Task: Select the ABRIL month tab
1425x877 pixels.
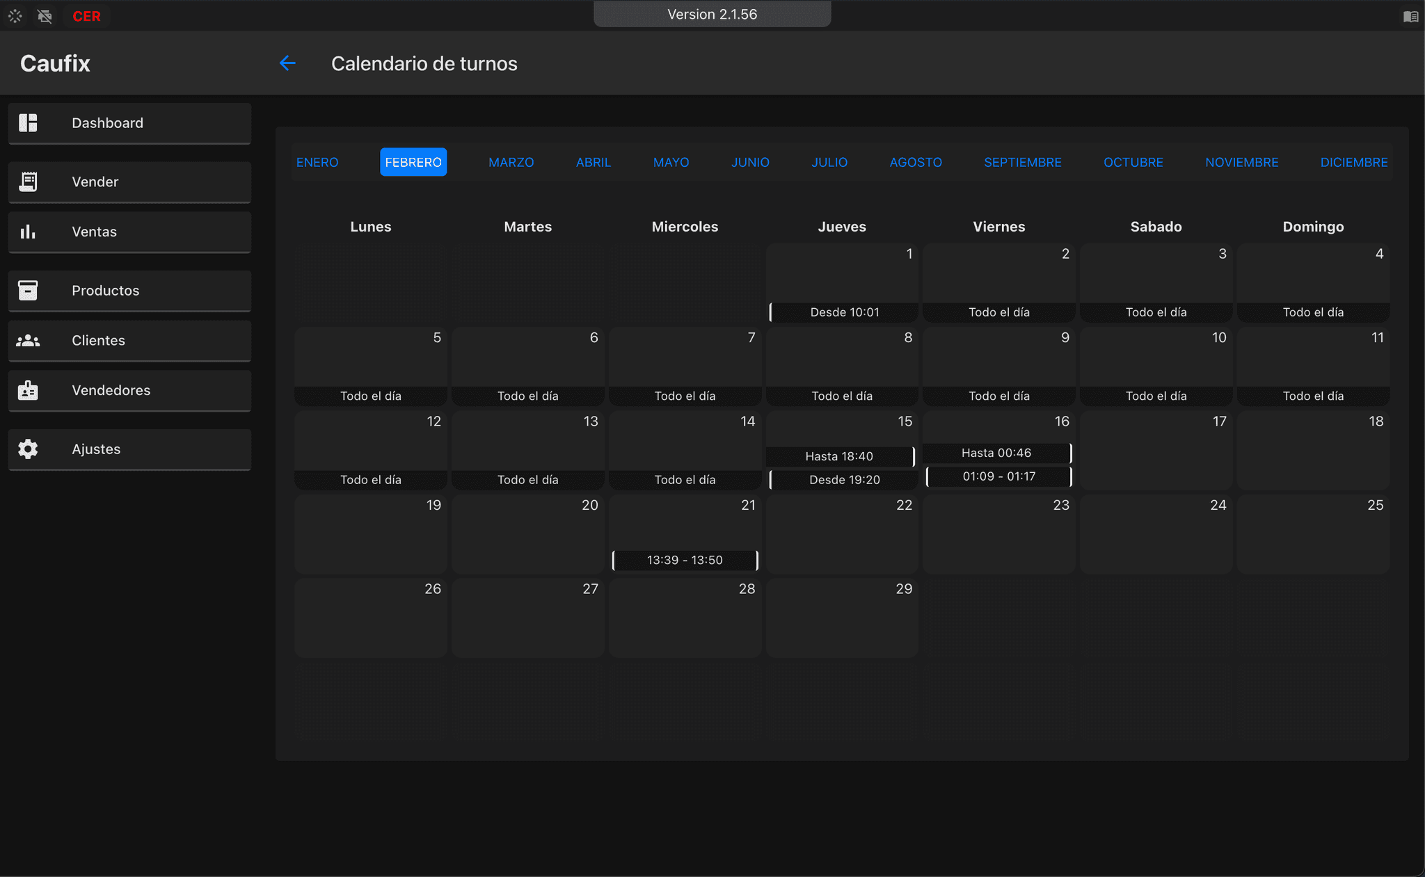Action: pos(592,161)
